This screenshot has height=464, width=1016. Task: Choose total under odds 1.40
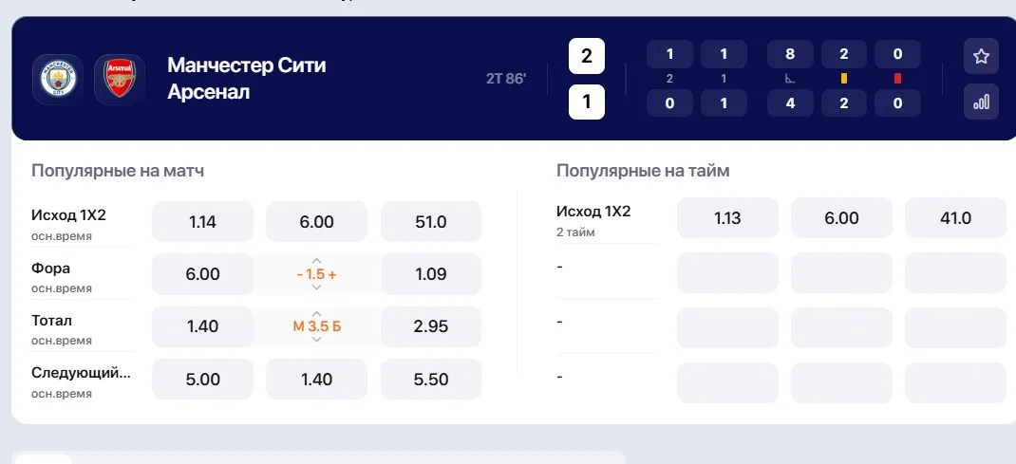(x=203, y=326)
